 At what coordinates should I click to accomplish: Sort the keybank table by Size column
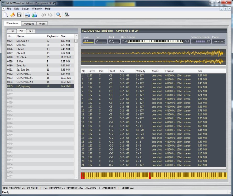pos(200,71)
